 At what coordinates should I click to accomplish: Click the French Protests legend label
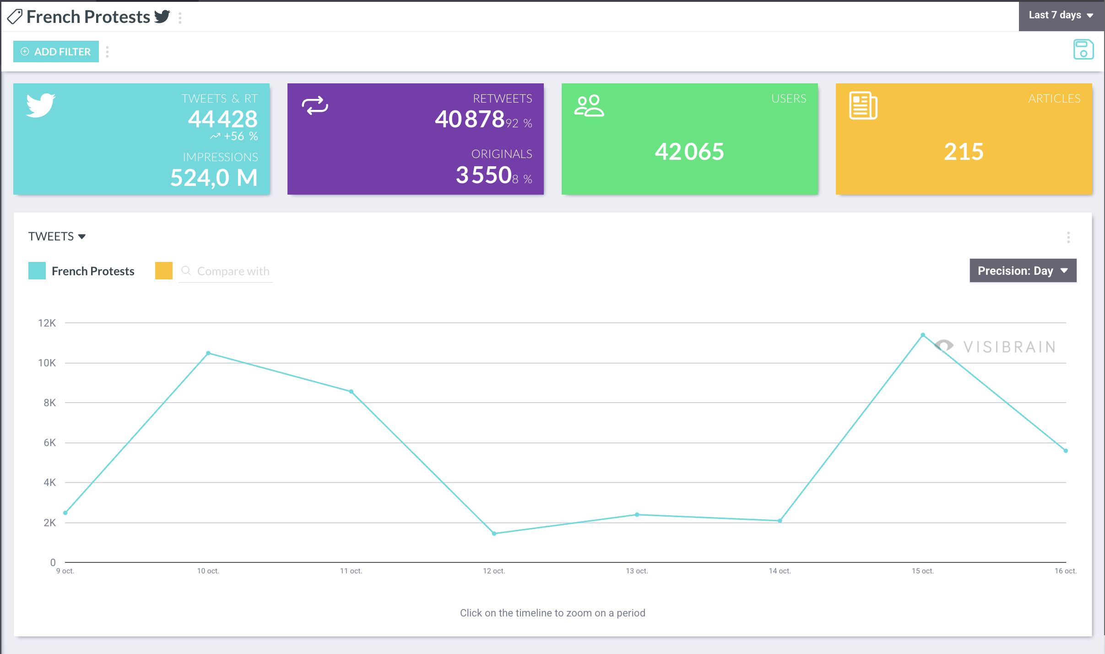pos(93,271)
